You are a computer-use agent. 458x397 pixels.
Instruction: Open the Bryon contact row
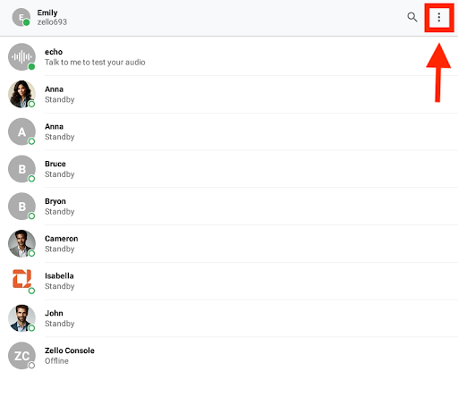tap(229, 207)
